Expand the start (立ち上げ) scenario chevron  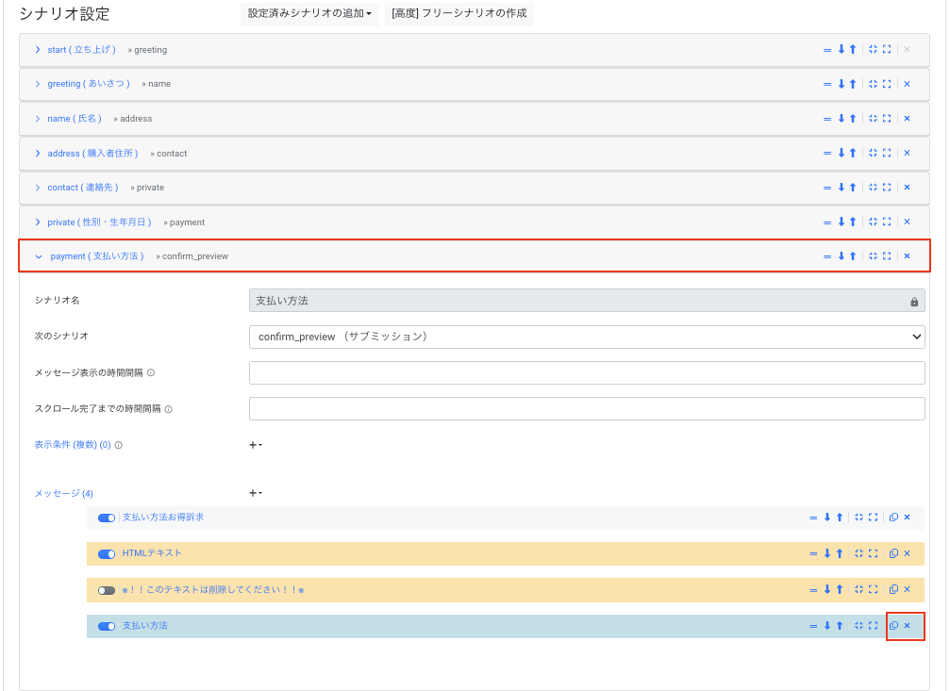[38, 50]
